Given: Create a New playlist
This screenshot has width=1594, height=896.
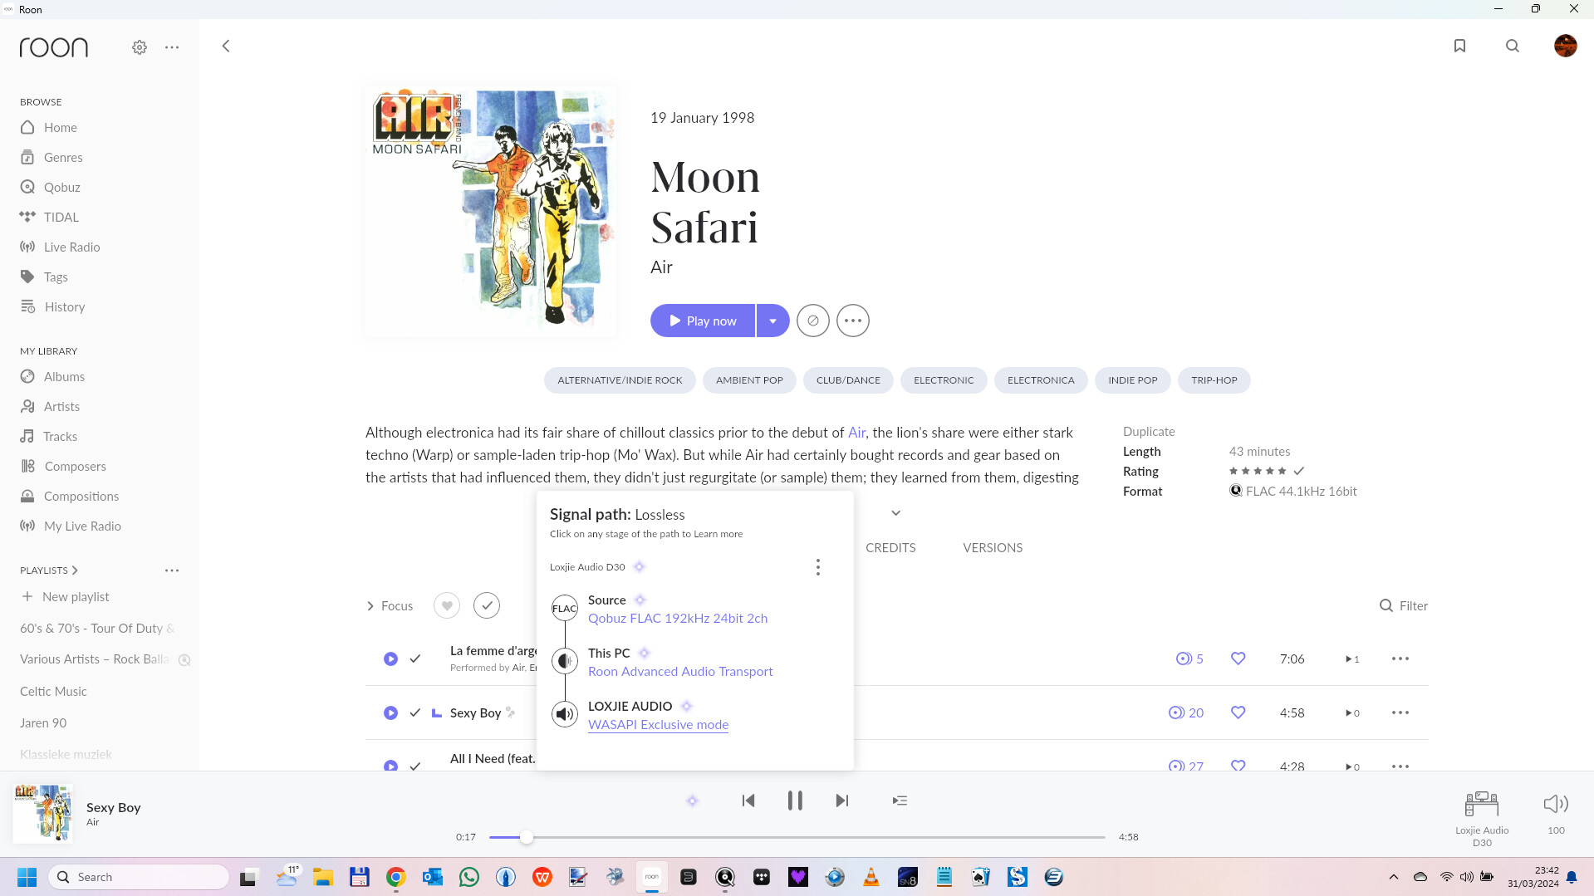Looking at the screenshot, I should pos(66,597).
